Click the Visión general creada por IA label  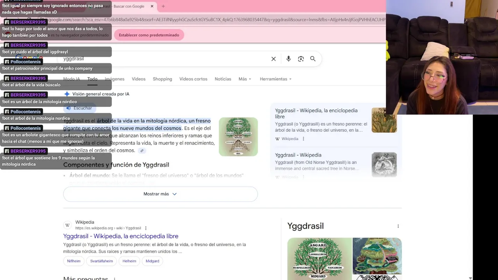[101, 94]
